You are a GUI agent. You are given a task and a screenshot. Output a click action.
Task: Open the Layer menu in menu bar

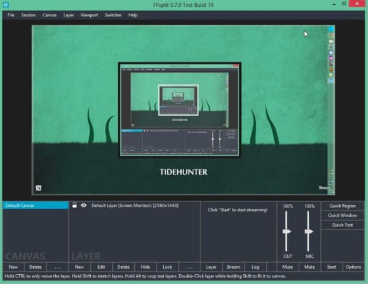point(69,15)
